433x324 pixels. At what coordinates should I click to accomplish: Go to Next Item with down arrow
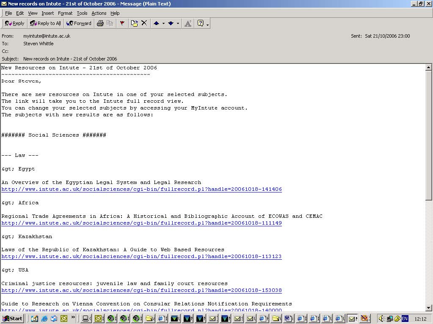click(171, 23)
